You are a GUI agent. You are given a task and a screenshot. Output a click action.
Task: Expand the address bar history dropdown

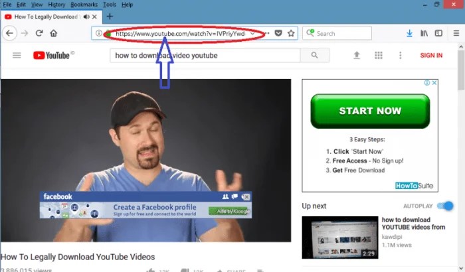click(x=252, y=33)
